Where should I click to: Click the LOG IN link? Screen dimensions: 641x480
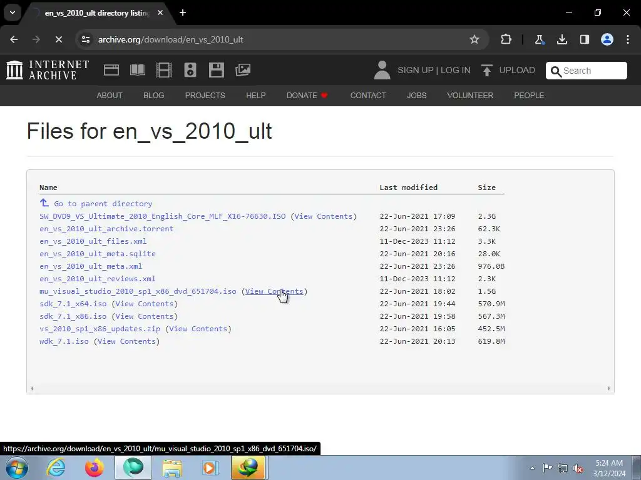(x=456, y=70)
